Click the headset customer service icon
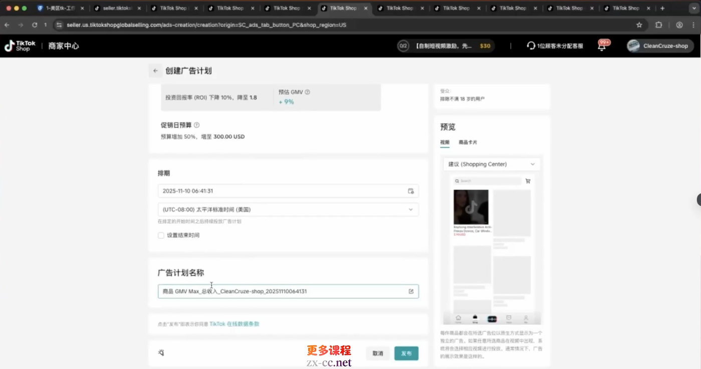Image resolution: width=701 pixels, height=369 pixels. [x=531, y=46]
